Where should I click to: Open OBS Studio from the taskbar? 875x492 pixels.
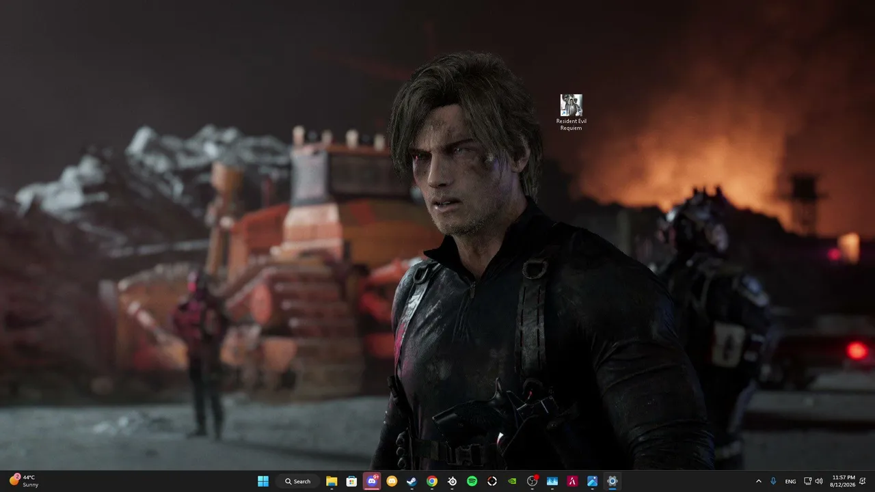(x=532, y=481)
